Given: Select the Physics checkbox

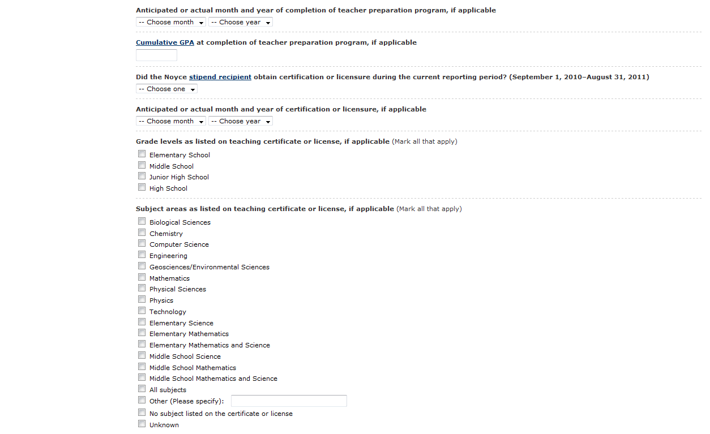Looking at the screenshot, I should 142,299.
